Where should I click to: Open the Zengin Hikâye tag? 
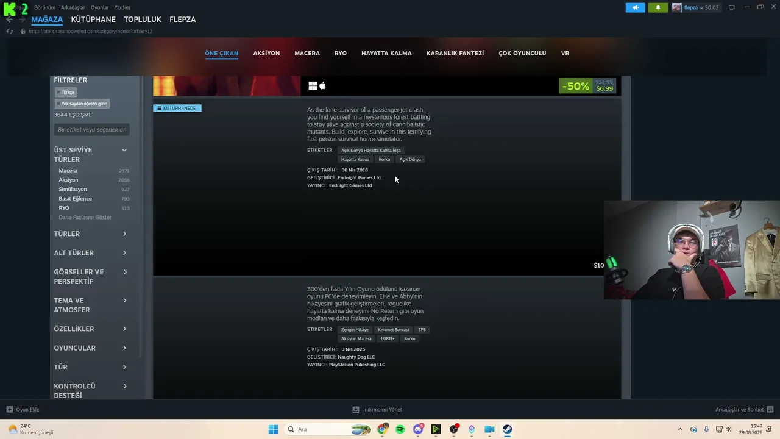(355, 330)
